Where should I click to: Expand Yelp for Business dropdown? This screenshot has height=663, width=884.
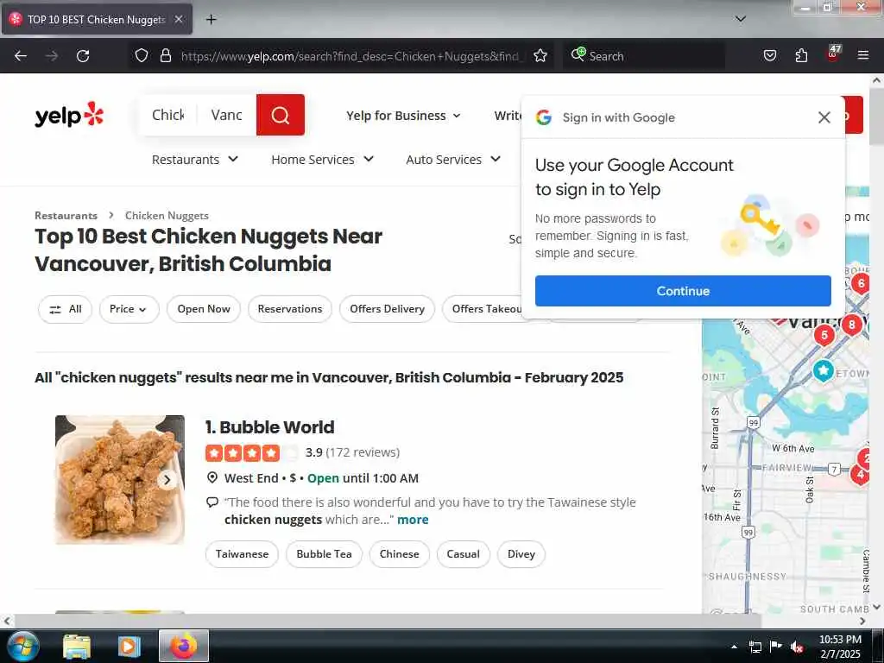point(403,116)
